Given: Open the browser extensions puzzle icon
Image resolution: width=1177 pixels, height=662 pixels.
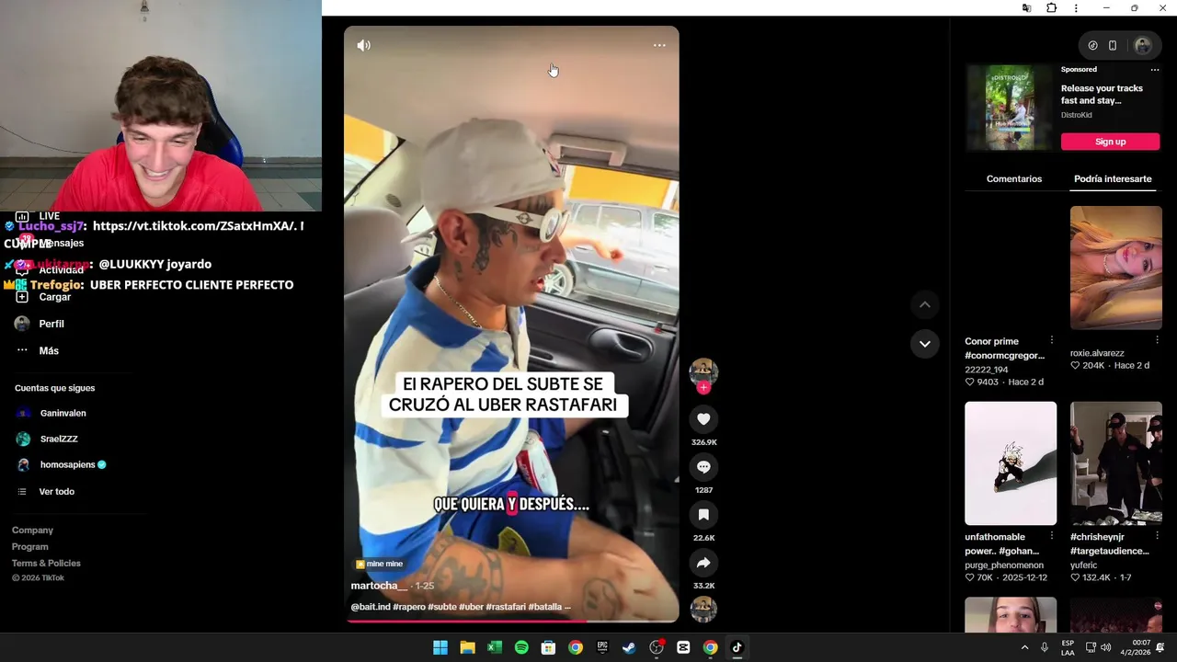Looking at the screenshot, I should (x=1051, y=8).
